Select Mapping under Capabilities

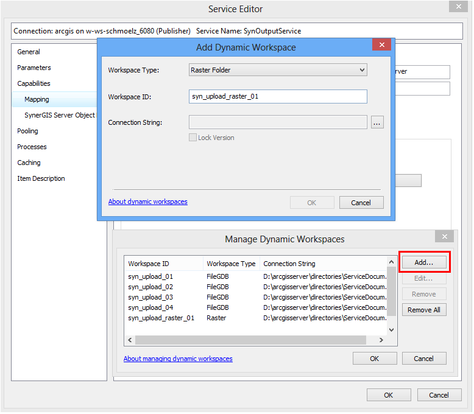37,99
